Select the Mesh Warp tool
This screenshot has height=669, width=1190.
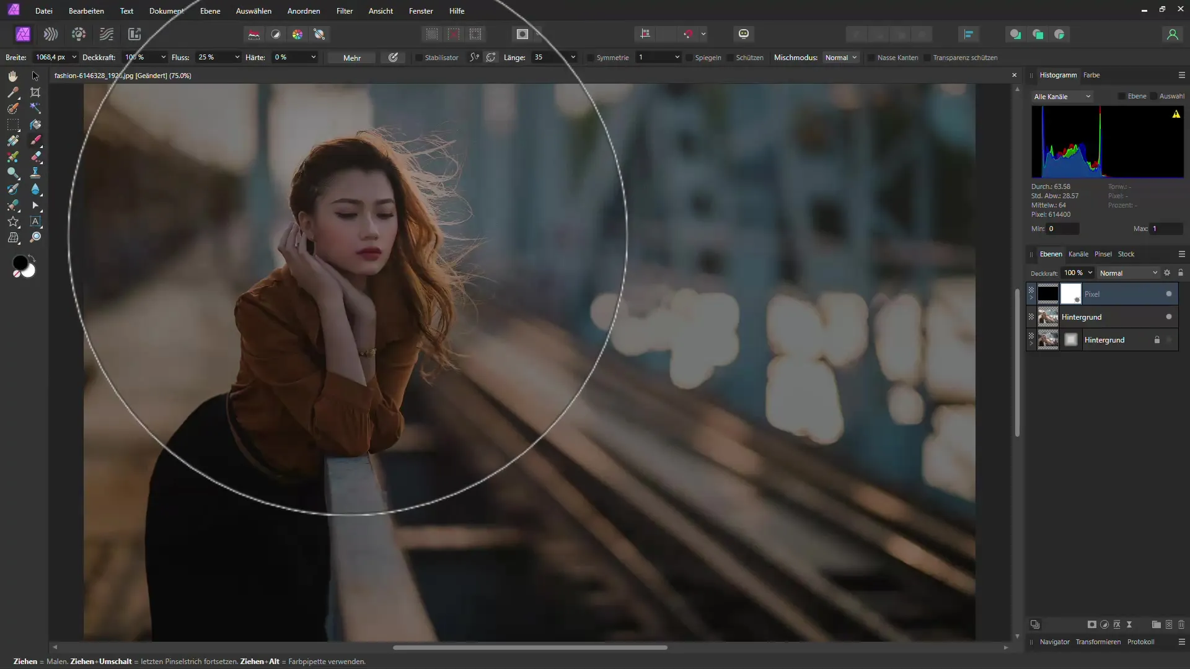click(x=12, y=237)
